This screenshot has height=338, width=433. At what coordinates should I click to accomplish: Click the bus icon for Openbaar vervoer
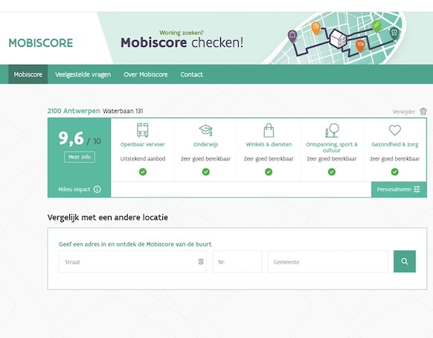tap(143, 130)
